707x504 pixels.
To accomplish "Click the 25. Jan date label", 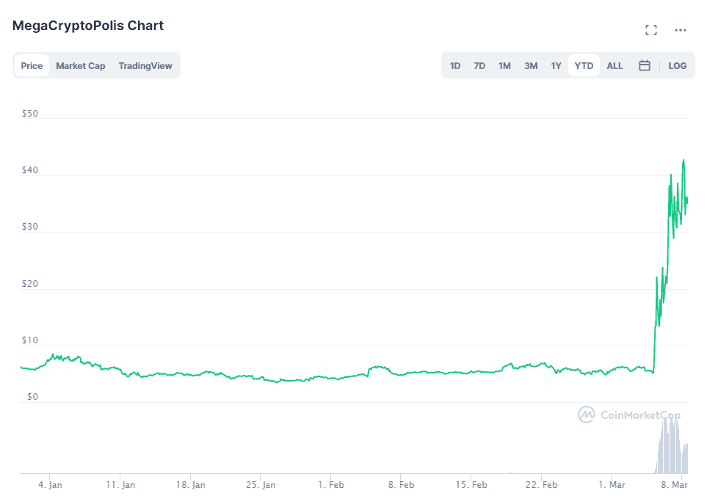I will point(261,485).
